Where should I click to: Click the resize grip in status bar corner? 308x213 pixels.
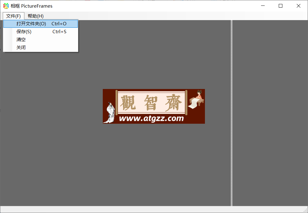(305, 211)
